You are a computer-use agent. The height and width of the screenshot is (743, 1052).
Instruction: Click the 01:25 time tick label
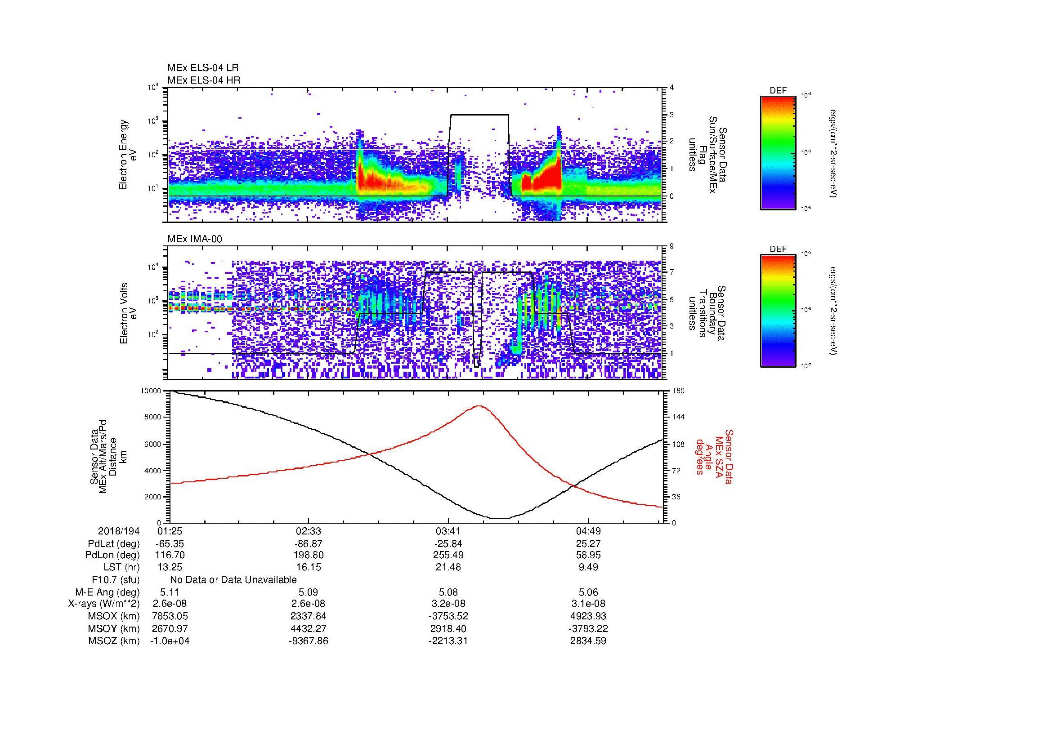point(170,531)
